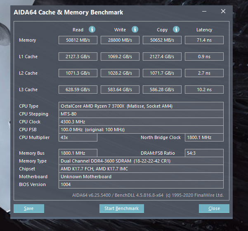Click the CPU Stepping label
Image resolution: width=248 pixels, height=231 pixels.
[x=33, y=114]
